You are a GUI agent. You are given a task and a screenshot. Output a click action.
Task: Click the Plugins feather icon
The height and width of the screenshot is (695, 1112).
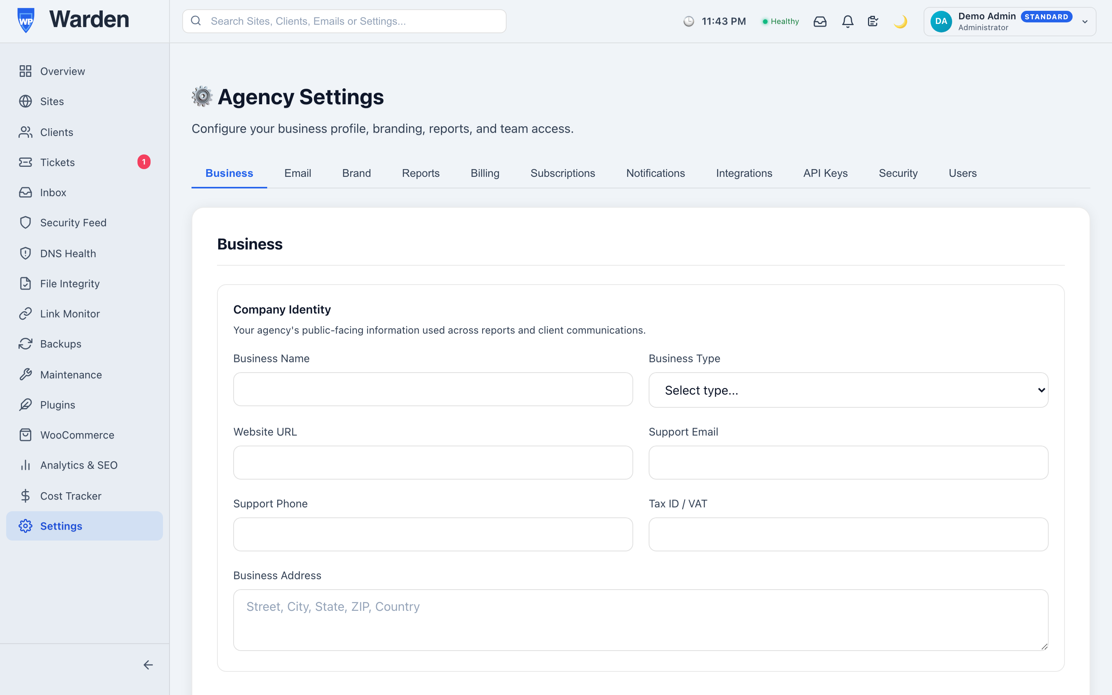(x=25, y=405)
